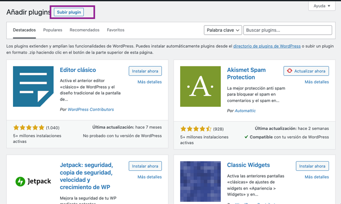Screen dimensions: 341x204
Task: Click Akismet star rating
Action: (196, 129)
